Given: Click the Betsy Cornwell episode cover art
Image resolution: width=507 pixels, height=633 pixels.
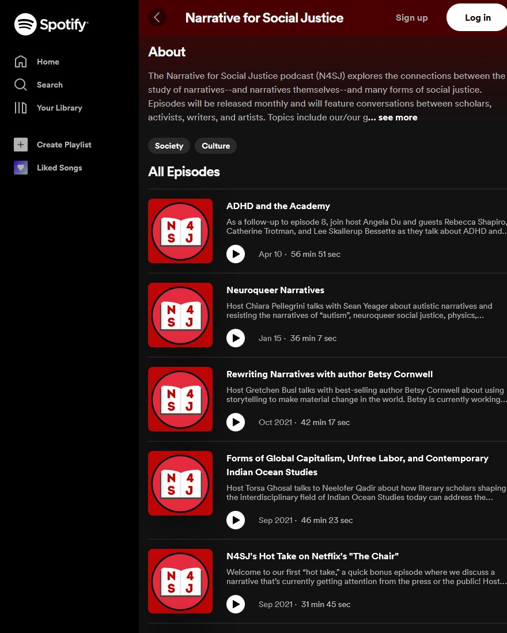Looking at the screenshot, I should (180, 399).
